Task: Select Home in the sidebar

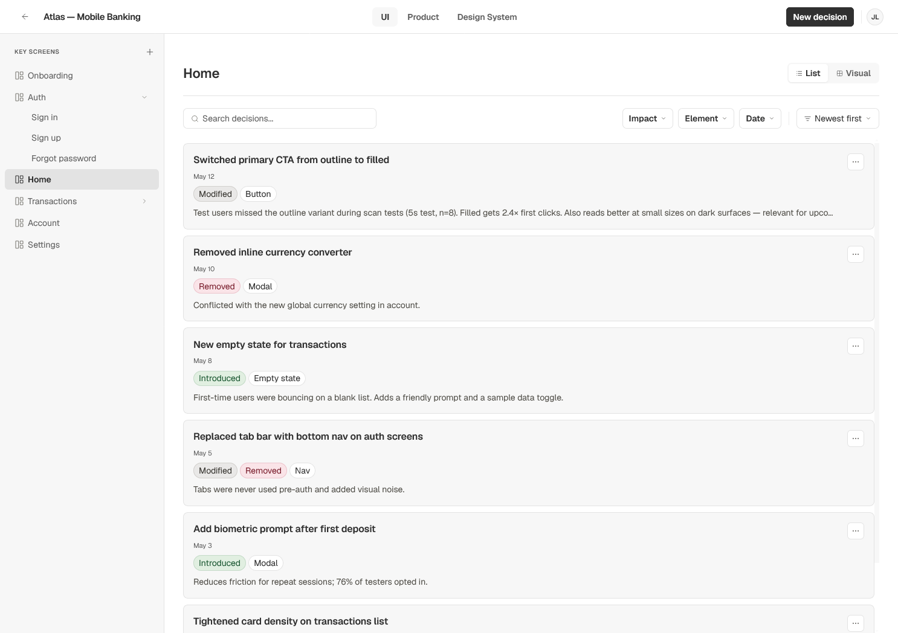Action: click(82, 179)
